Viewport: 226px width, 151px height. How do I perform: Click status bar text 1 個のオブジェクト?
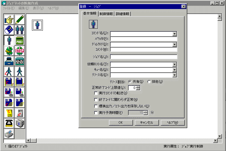click(16, 146)
